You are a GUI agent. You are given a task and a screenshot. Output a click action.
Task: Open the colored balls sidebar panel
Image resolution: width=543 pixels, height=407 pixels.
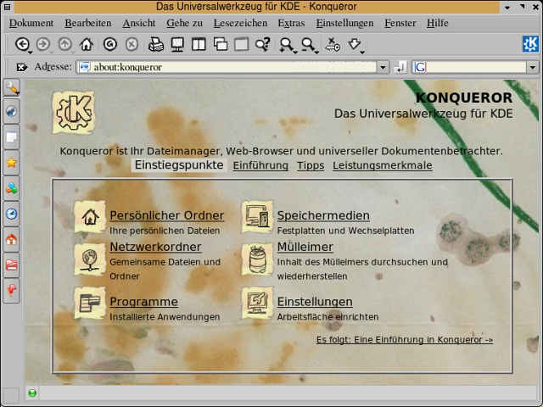point(11,188)
